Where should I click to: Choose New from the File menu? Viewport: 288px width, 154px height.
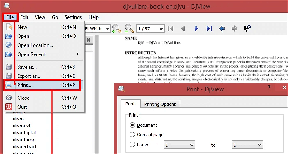(44, 27)
